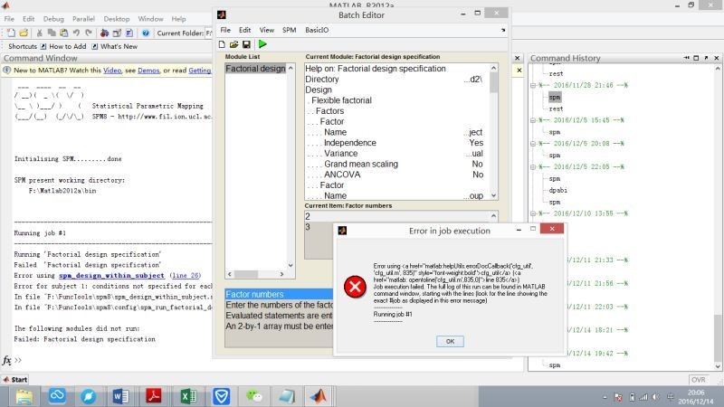The image size is (724, 407).
Task: Collapse the 2016/12/5 22:05 history group
Action: pos(533,167)
